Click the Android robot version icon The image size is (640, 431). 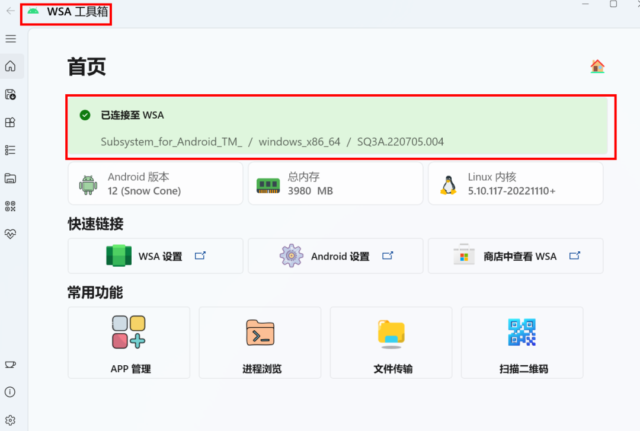pyautogui.click(x=88, y=184)
